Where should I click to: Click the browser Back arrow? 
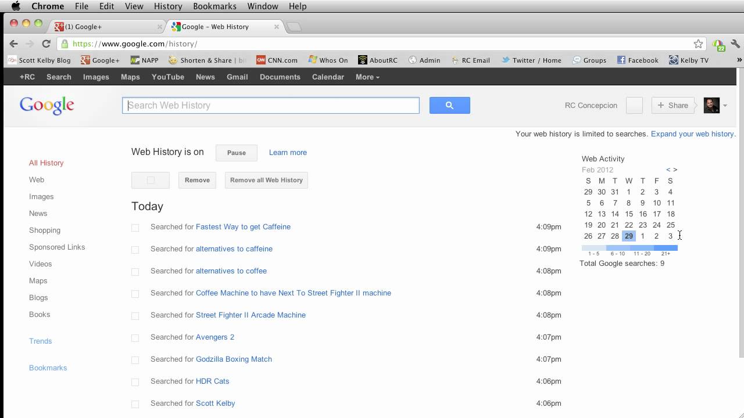click(14, 44)
